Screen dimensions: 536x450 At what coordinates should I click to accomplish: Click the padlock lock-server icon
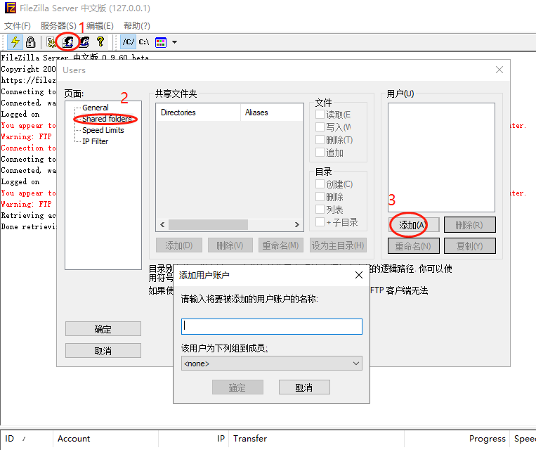[30, 41]
